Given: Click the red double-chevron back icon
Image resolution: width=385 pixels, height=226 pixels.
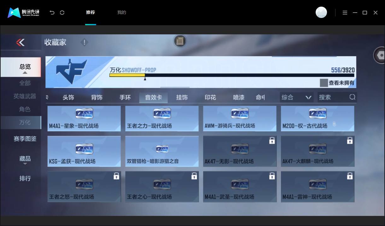Looking at the screenshot, I should click(x=20, y=42).
